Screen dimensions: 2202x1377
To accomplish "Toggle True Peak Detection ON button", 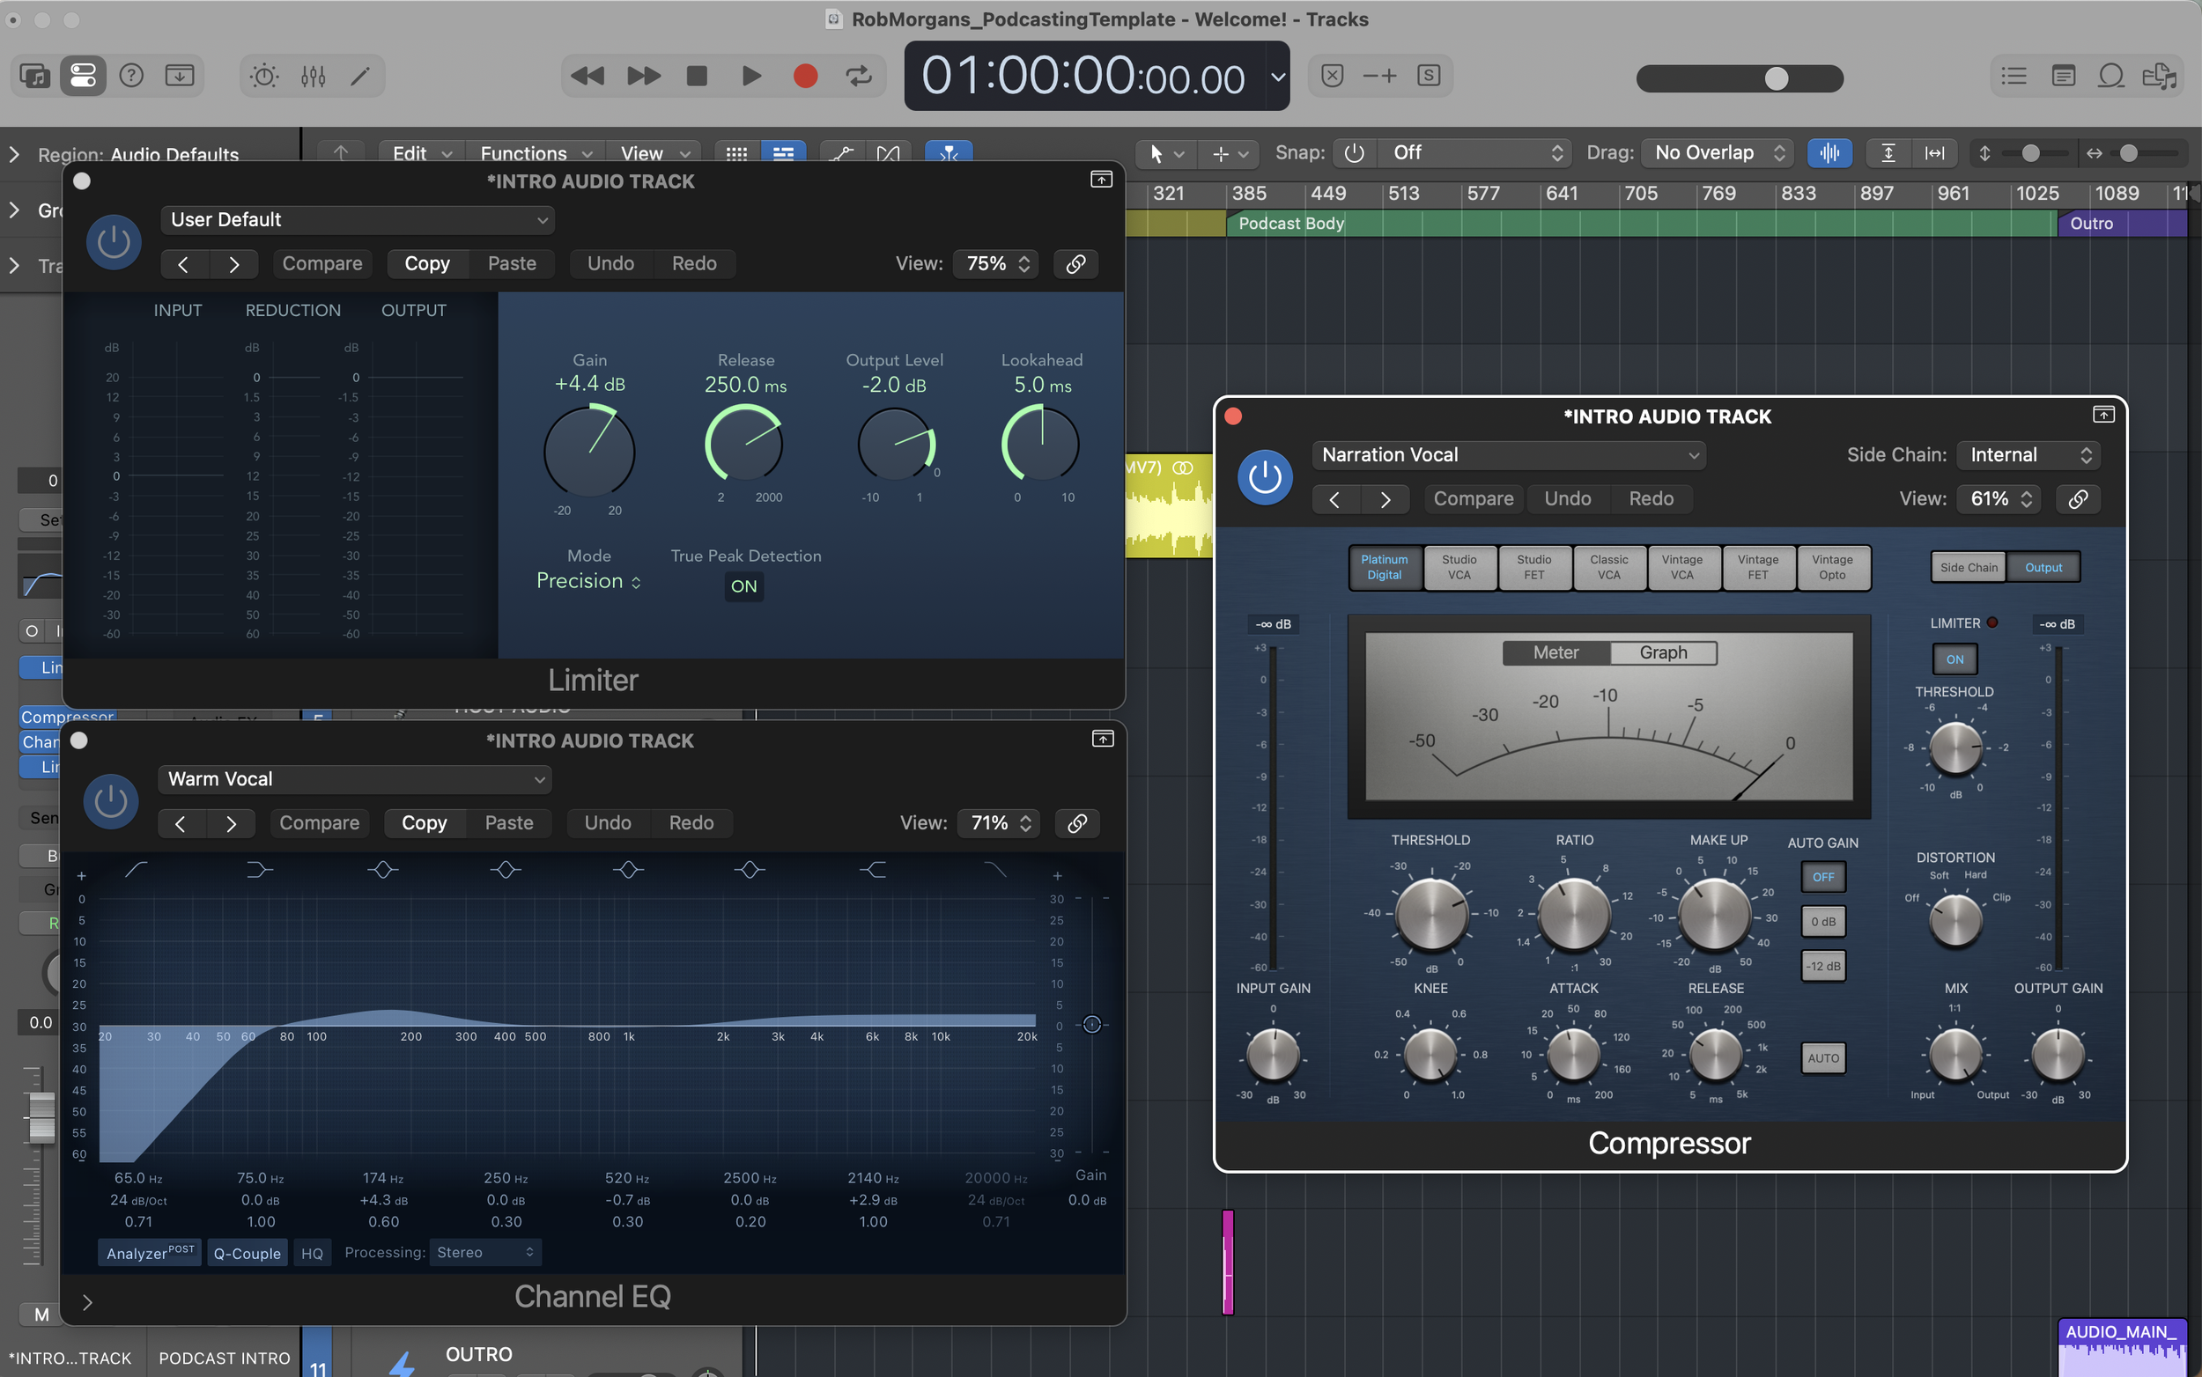I will pos(744,586).
